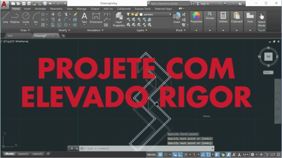Click the Save icon in quick access
282x158 pixels.
24,4
